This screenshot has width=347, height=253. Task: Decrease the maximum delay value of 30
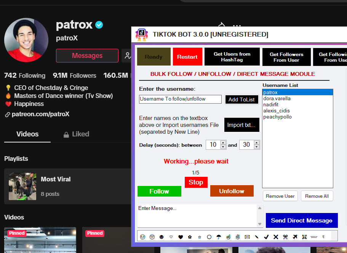256,147
